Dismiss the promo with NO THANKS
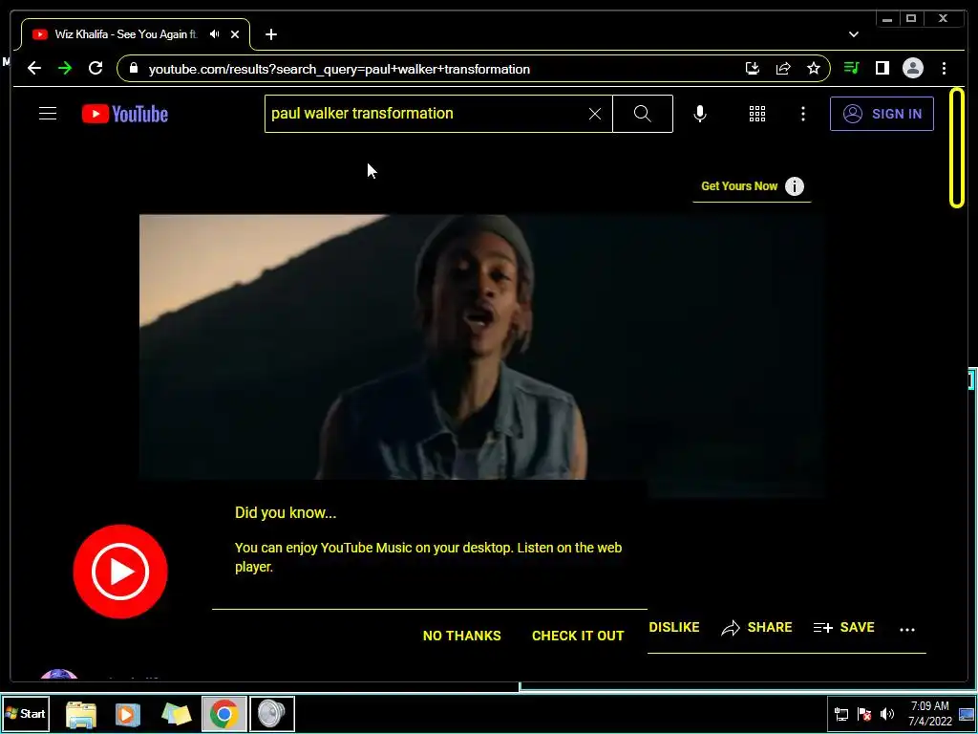The width and height of the screenshot is (978, 734). [x=461, y=636]
